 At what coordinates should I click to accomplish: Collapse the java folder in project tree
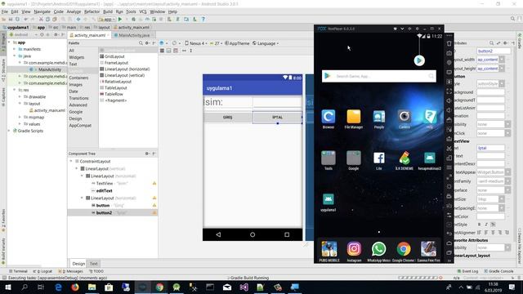click(x=15, y=56)
